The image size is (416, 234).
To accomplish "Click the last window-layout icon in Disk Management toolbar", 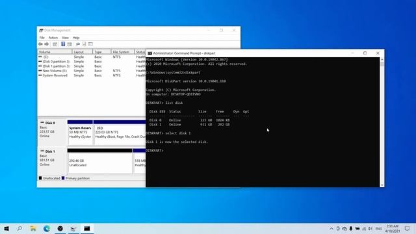I will [90, 44].
